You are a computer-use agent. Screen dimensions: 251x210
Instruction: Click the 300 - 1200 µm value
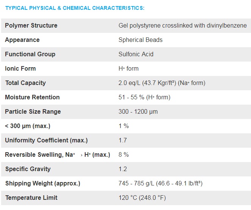(x=138, y=112)
